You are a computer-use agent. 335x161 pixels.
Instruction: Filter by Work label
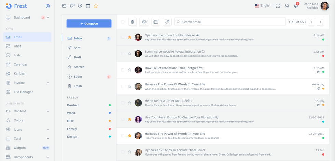click(x=89, y=113)
